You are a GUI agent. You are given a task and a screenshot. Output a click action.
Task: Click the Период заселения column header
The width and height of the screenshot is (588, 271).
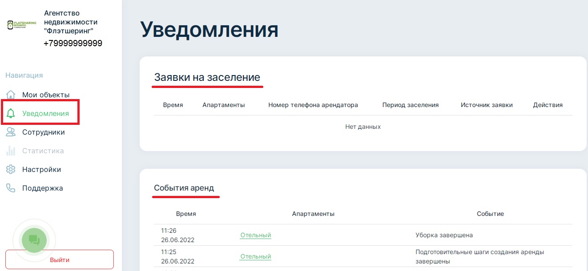(x=410, y=105)
